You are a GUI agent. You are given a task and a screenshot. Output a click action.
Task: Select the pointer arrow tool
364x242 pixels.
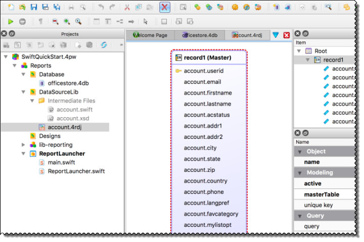click(146, 22)
